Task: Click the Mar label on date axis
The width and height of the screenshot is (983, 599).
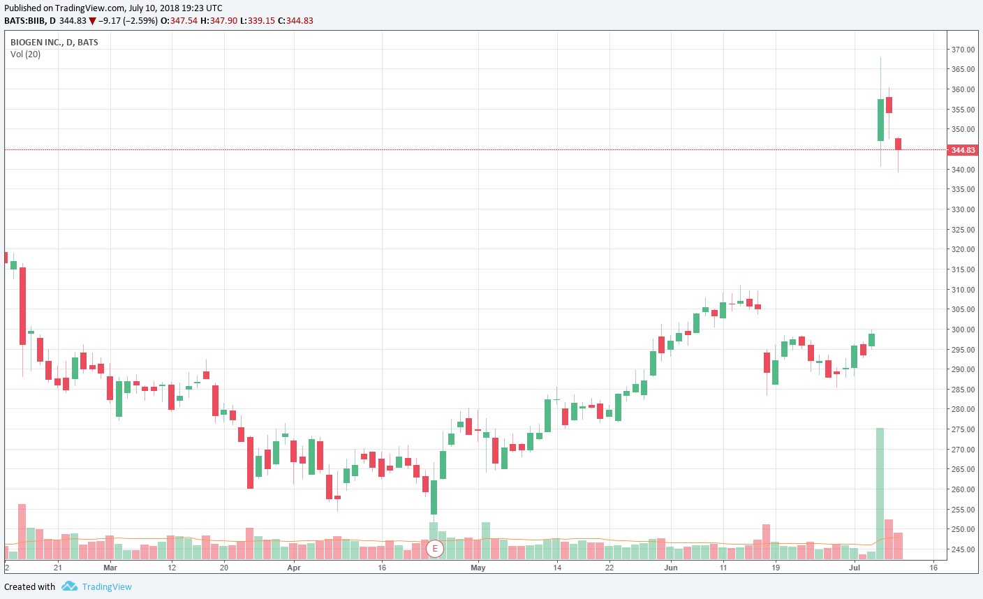Action: click(110, 568)
